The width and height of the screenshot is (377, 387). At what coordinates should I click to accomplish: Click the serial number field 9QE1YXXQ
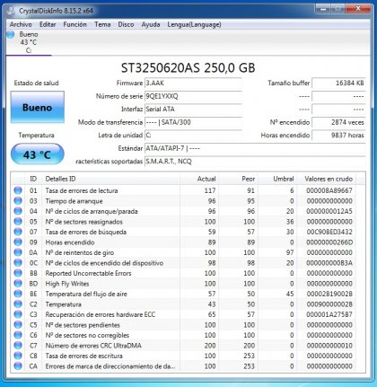193,96
